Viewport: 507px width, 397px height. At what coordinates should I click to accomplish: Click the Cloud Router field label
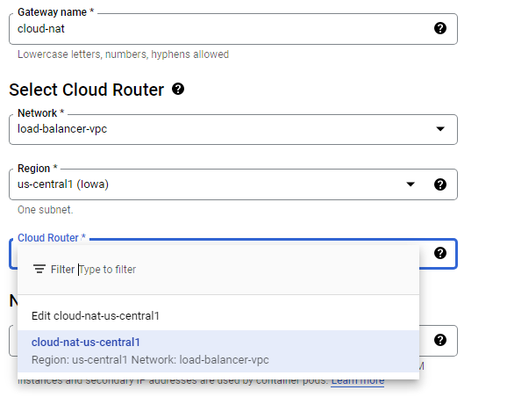[52, 238]
